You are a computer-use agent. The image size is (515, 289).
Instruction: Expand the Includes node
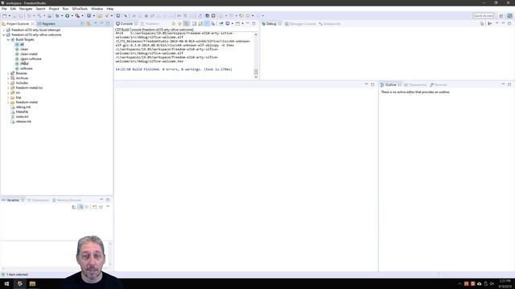8,83
